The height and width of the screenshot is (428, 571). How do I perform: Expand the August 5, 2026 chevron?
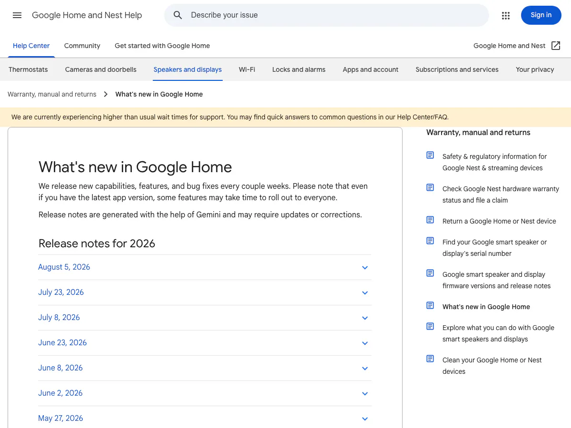point(365,268)
